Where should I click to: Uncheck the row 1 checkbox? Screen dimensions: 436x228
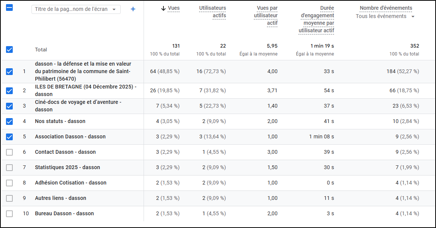(x=9, y=71)
